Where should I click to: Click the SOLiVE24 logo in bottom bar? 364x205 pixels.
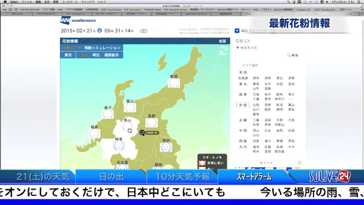(x=330, y=177)
